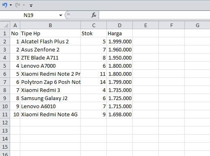This screenshot has height=156, width=210.
Task: Select the 'Lenovo A6010' cell
Action: tap(50, 106)
